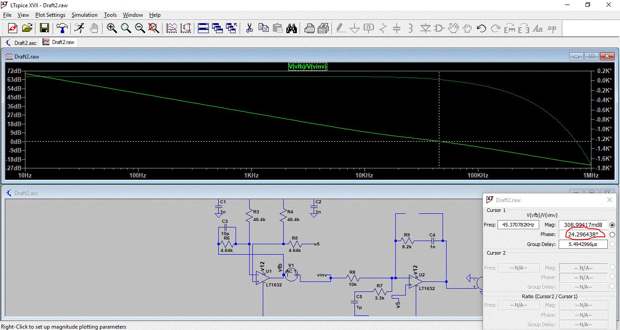Screen dimensions: 620x330
Task: Select the ground symbol tool
Action: (x=354, y=28)
